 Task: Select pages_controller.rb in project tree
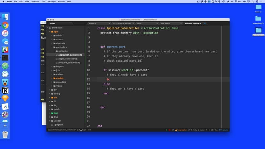coord(68,59)
